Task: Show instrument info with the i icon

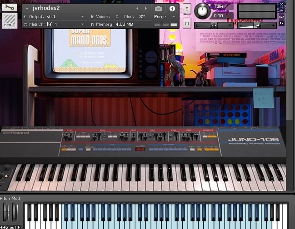Action: 172,9
